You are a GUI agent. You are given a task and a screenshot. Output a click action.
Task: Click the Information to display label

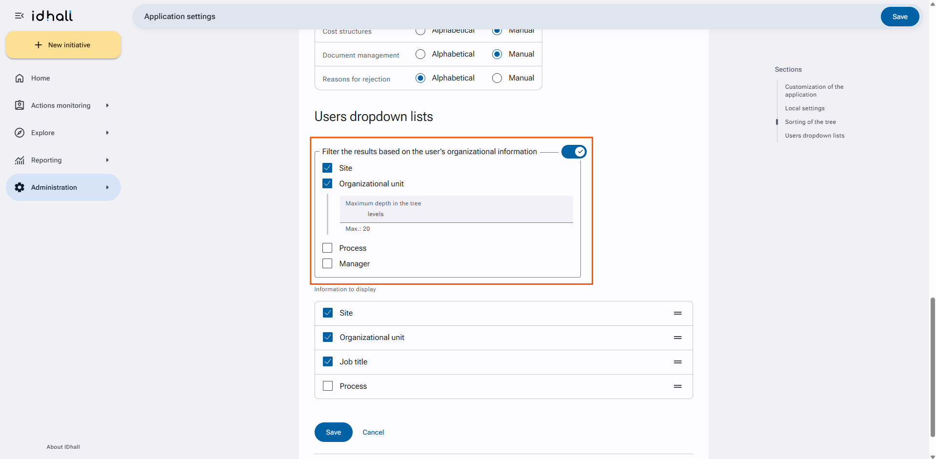(x=345, y=289)
